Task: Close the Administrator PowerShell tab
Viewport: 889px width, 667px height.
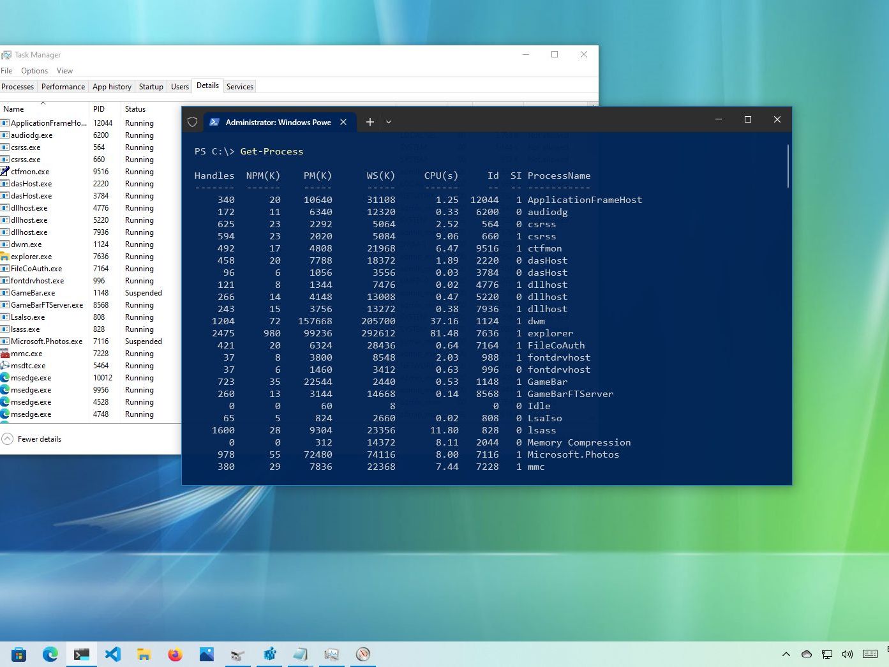Action: pos(343,122)
